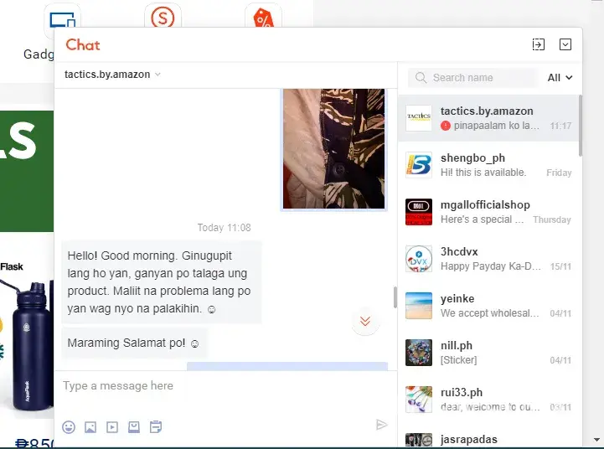Open the emoji sticker picker

tap(69, 427)
